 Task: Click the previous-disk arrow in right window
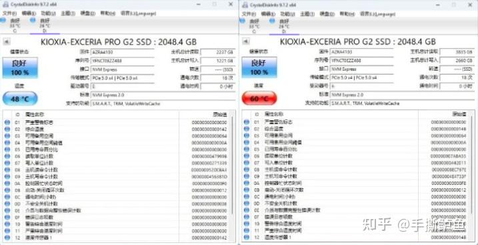246,41
